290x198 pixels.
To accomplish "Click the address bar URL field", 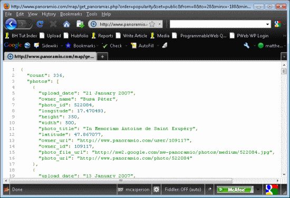I will (123, 24).
